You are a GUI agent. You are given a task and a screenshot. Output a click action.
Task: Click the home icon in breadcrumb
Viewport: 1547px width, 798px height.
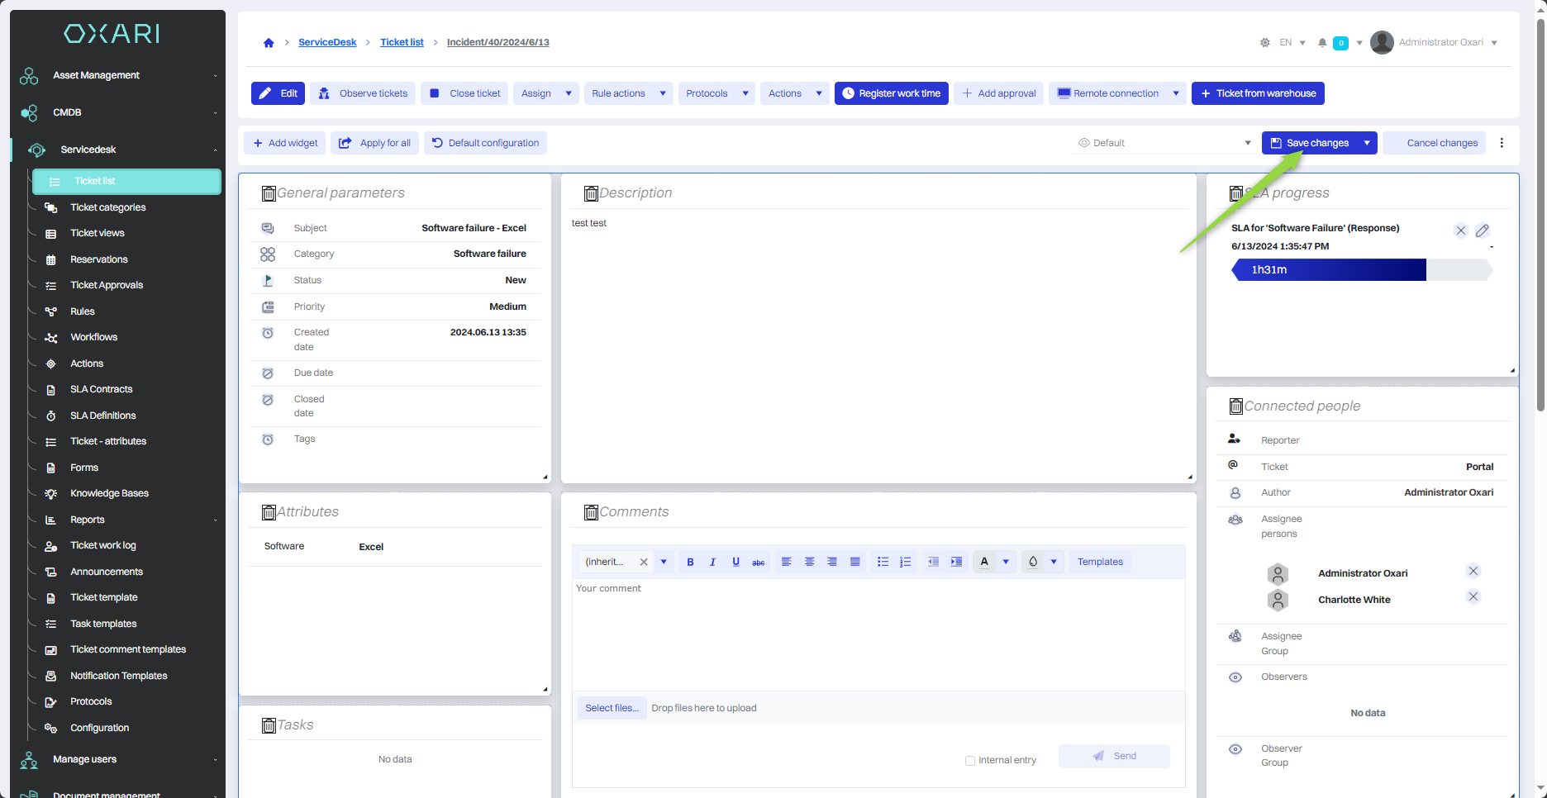tap(269, 43)
